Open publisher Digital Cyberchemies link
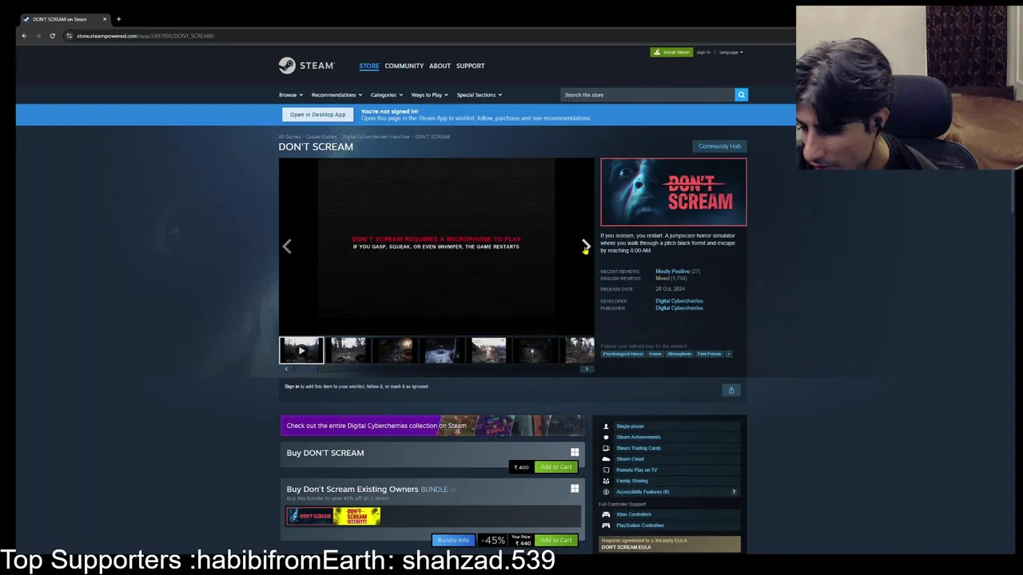This screenshot has height=575, width=1023. [679, 308]
